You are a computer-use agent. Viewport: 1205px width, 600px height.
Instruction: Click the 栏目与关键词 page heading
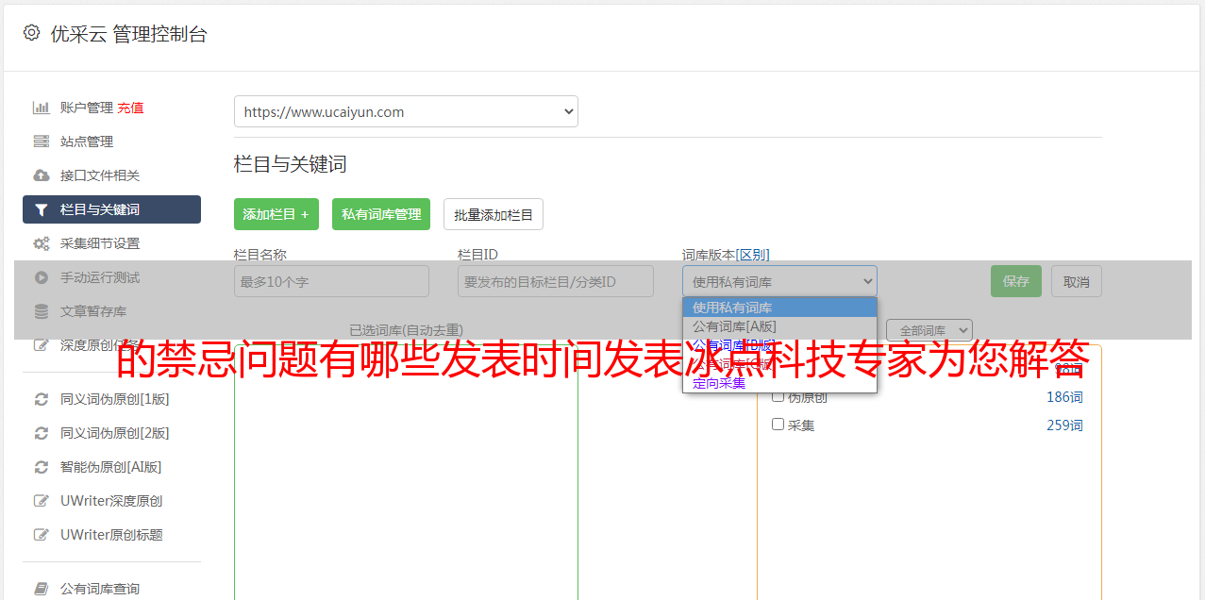tap(291, 164)
